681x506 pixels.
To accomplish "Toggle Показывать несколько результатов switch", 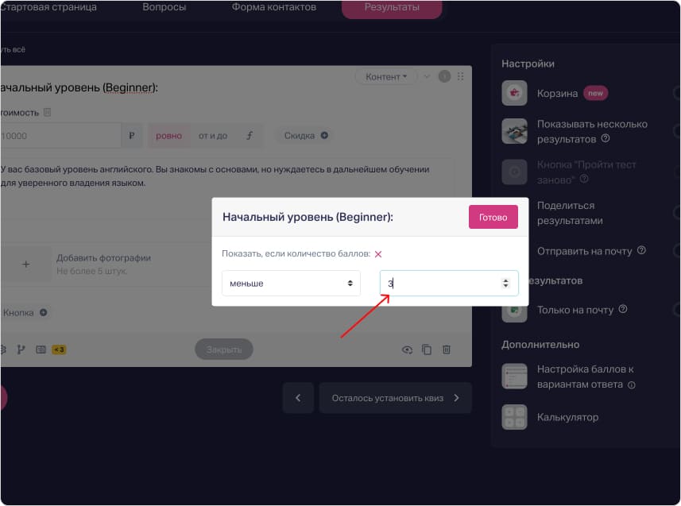I will 675,133.
